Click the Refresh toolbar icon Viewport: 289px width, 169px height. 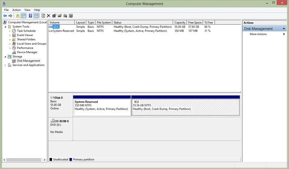click(43, 16)
